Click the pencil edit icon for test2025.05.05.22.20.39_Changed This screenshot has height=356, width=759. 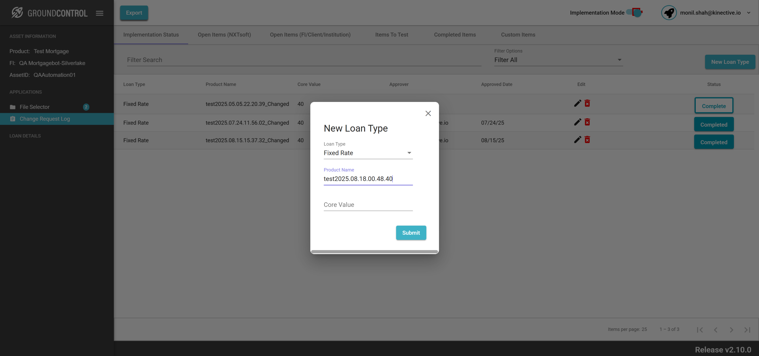(x=577, y=103)
